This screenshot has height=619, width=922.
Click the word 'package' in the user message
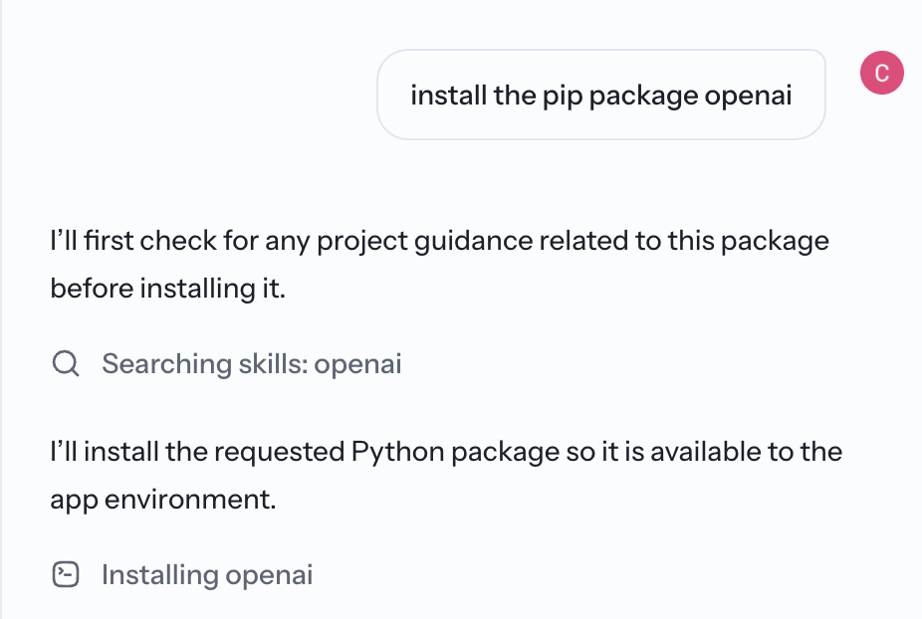[x=643, y=96]
